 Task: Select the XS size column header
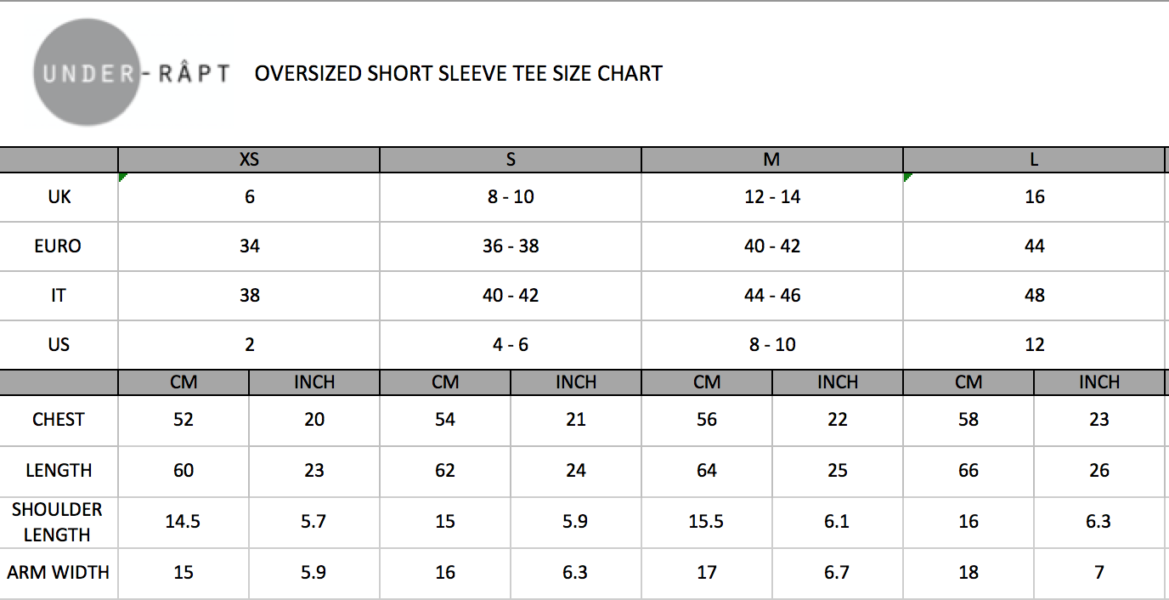tap(249, 160)
